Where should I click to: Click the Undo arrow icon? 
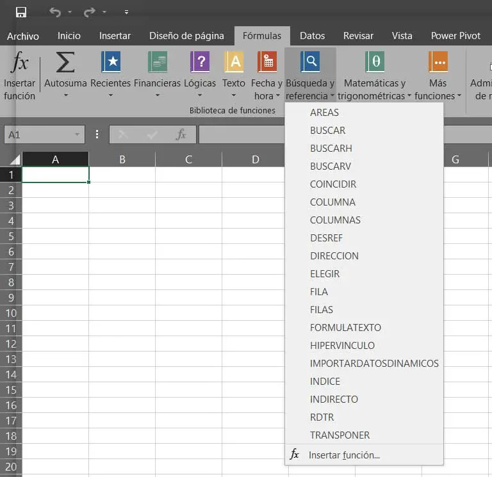[55, 12]
